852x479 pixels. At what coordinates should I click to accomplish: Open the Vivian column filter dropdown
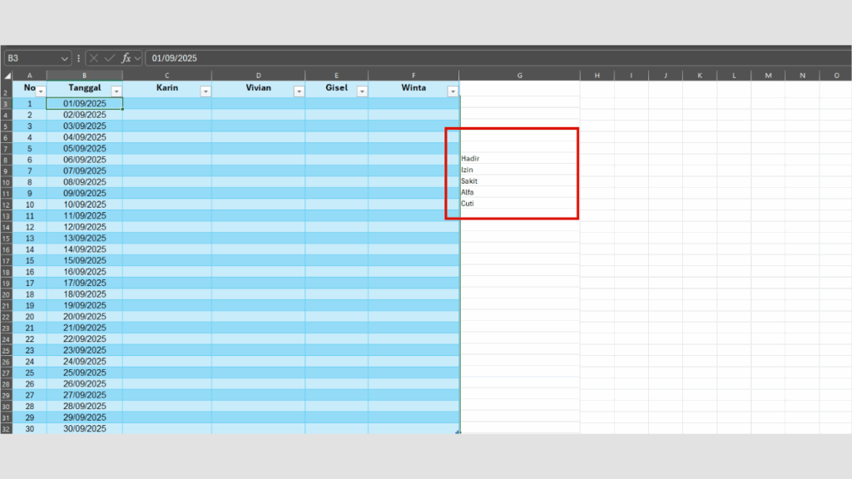(298, 91)
